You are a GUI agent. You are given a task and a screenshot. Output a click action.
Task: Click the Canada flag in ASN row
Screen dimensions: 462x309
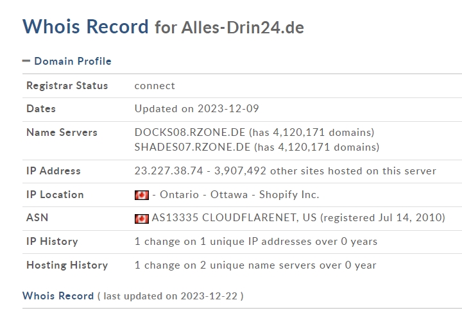pyautogui.click(x=142, y=219)
